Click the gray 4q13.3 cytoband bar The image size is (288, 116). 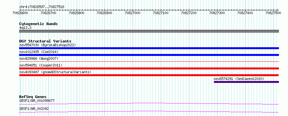(149, 31)
